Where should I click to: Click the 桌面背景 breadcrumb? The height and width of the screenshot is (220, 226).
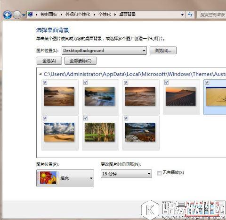tap(127, 14)
